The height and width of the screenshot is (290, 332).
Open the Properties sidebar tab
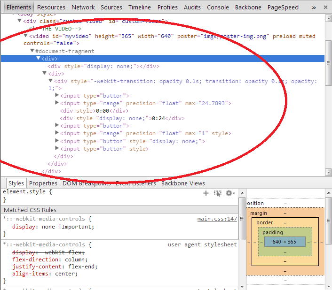pos(43,183)
